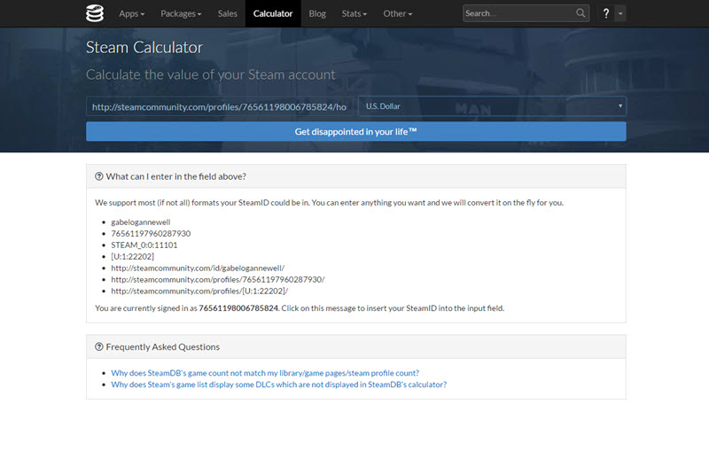Expand the Other dropdown menu
Viewport: 709px width, 451px height.
[x=397, y=13]
